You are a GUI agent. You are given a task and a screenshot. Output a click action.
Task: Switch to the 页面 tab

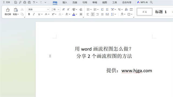[75, 2]
